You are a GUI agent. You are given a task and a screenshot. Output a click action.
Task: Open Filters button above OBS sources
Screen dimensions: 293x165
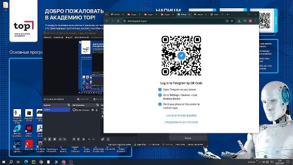(x=98, y=99)
